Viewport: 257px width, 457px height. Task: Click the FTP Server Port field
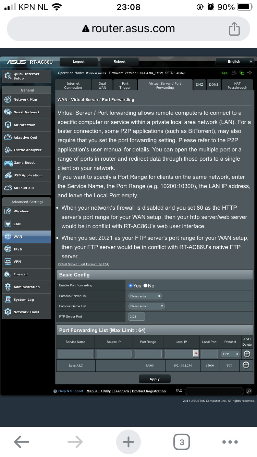coord(137,317)
